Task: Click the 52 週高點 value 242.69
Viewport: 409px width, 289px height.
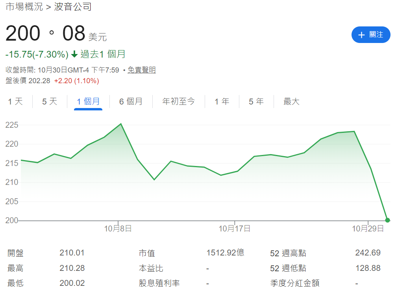Action: point(368,253)
